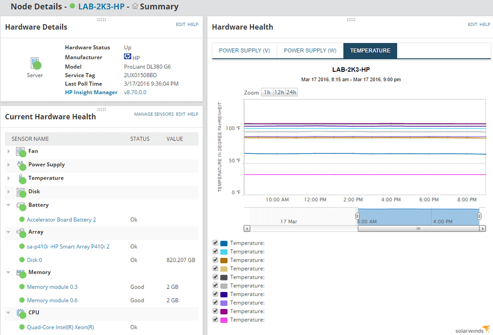This screenshot has width=493, height=335.
Task: Expand the Fan sensor group
Action: tap(9, 151)
